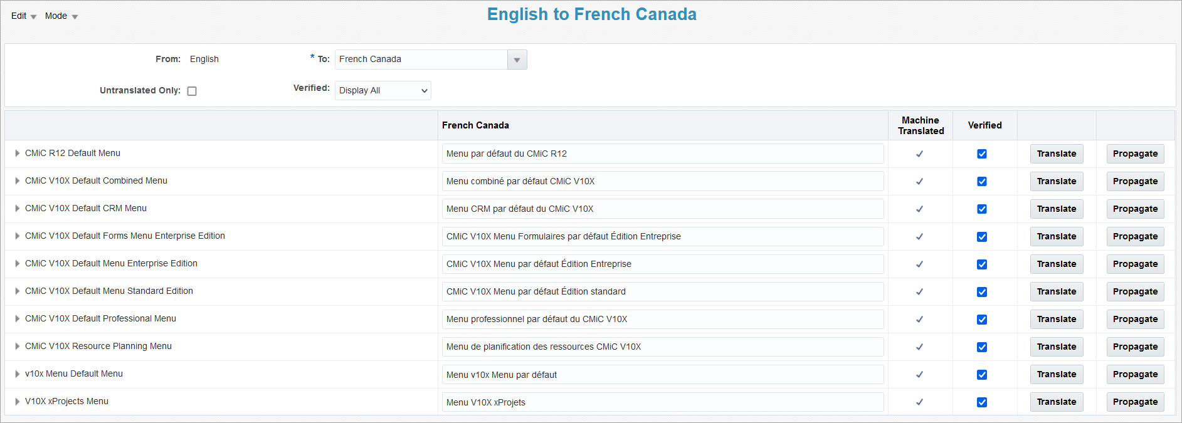Edit 'Menu de planification des ressources' field
Viewport: 1182px width, 423px height.
tap(663, 347)
